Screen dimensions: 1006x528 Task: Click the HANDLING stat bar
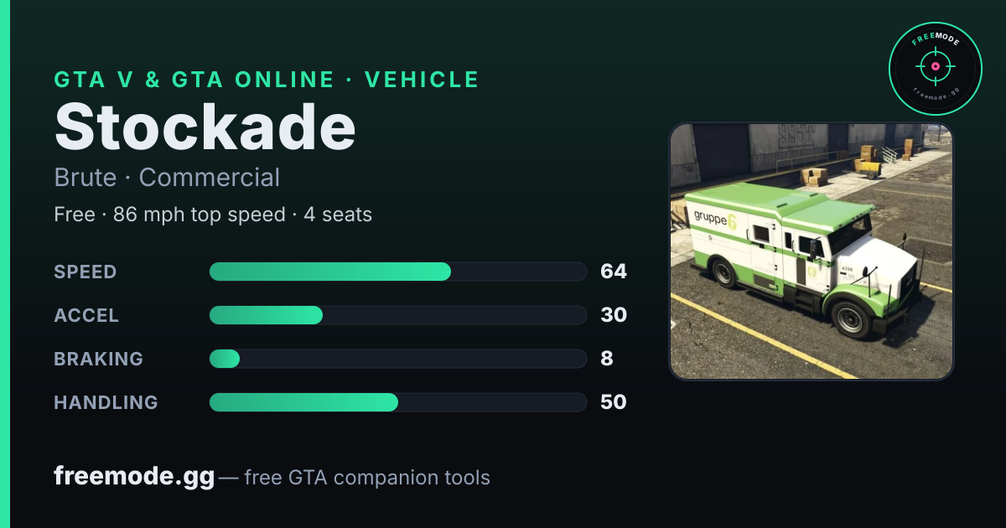[x=397, y=402]
